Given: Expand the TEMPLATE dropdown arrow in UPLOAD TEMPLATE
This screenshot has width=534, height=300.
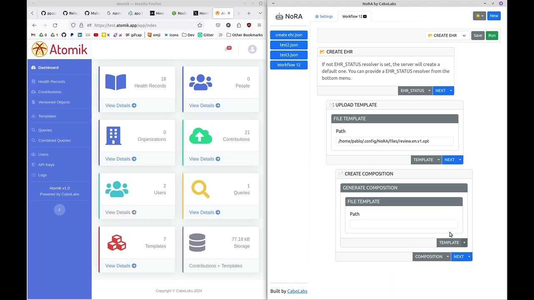Looking at the screenshot, I should click(x=438, y=160).
